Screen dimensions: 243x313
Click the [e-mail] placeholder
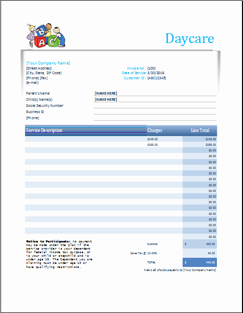tap(32, 83)
